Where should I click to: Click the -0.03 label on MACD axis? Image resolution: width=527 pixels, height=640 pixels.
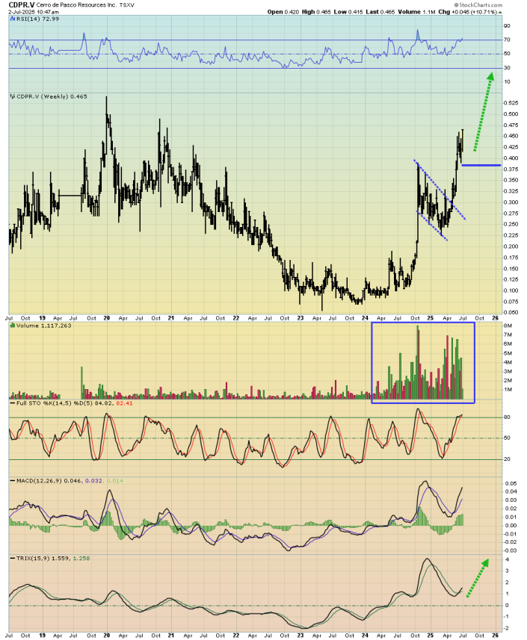click(510, 550)
